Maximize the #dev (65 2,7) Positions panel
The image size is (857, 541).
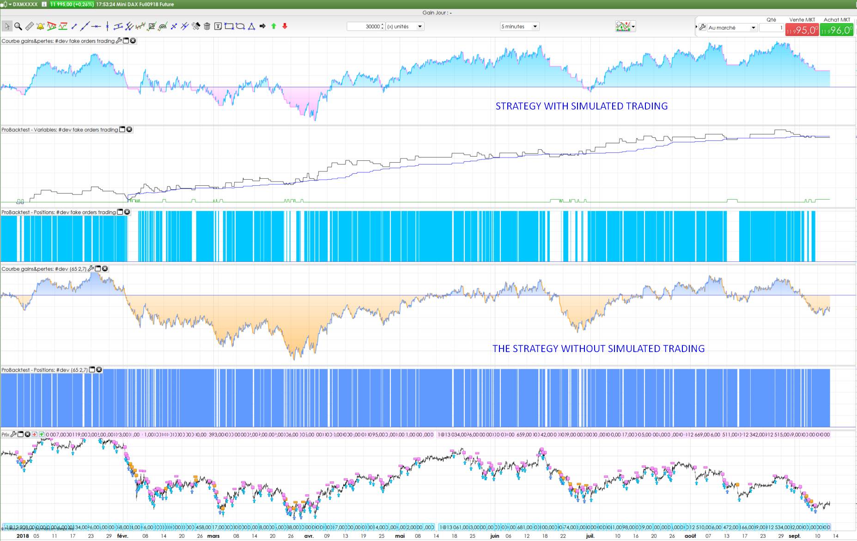coord(92,370)
